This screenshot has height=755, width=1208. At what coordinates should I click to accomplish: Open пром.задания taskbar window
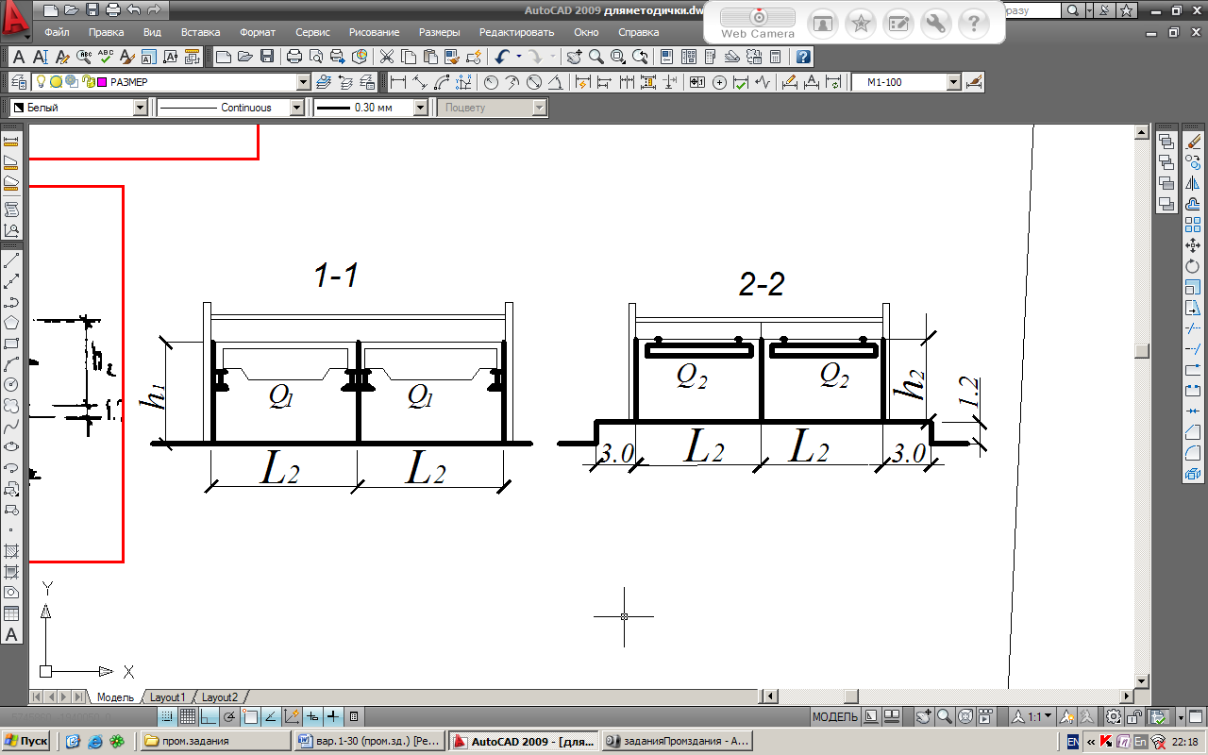(x=215, y=742)
